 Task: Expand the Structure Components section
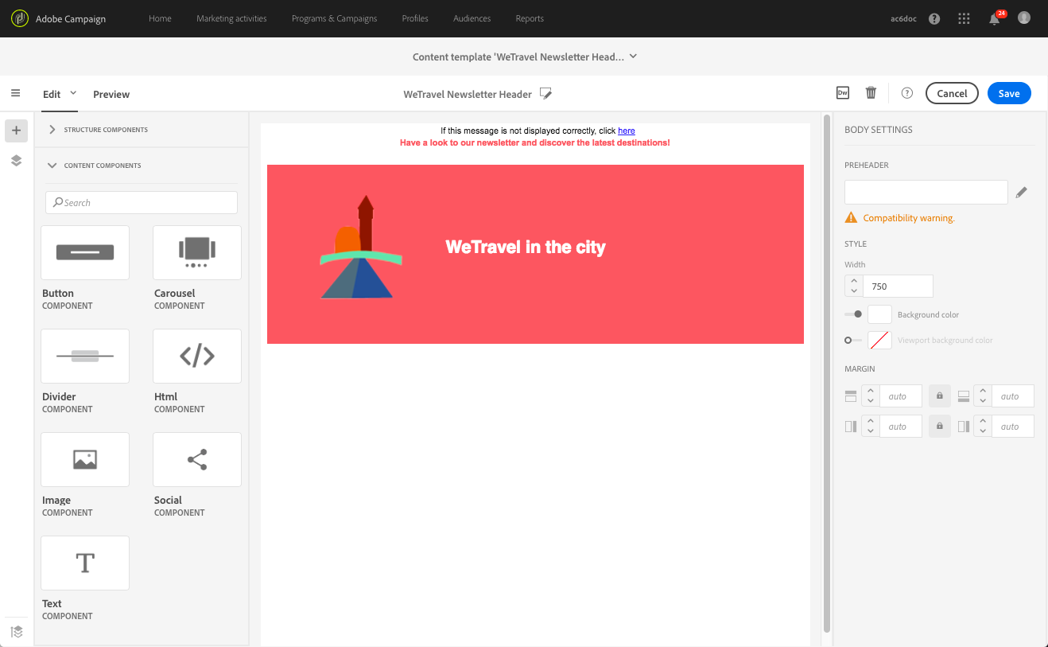point(52,130)
